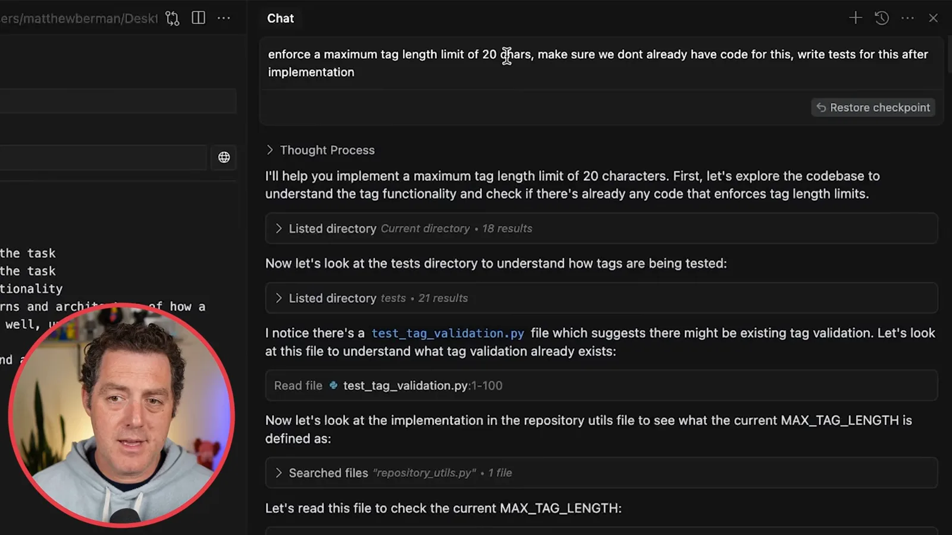Open the source control compare icon
The width and height of the screenshot is (952, 535).
click(x=173, y=18)
